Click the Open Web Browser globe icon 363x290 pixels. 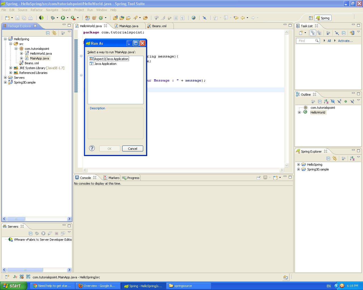194,18
